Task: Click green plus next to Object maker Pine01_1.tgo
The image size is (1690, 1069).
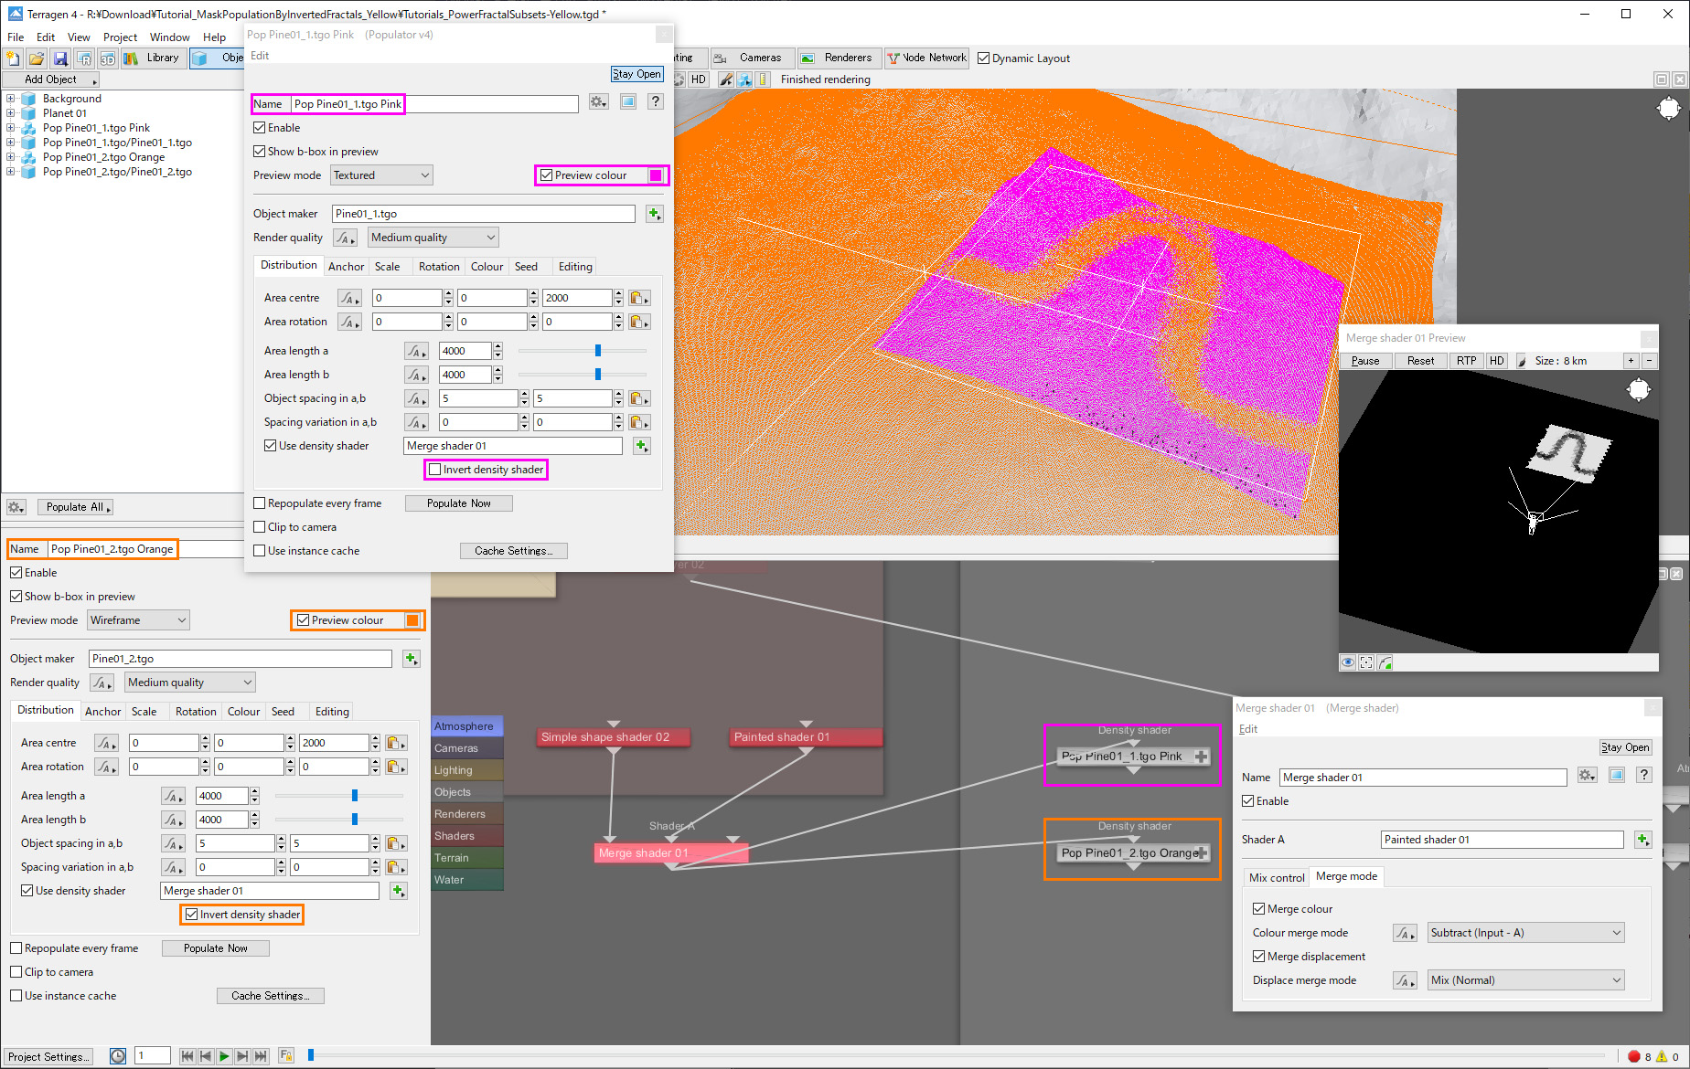Action: tap(654, 214)
